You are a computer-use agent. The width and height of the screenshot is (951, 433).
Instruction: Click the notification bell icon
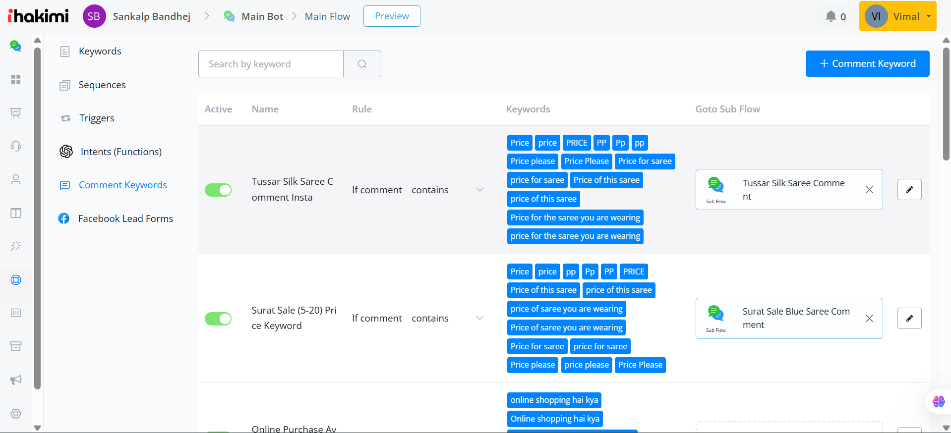(x=831, y=16)
